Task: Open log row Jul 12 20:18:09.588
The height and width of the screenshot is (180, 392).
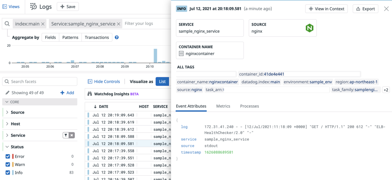Action: pos(128,136)
